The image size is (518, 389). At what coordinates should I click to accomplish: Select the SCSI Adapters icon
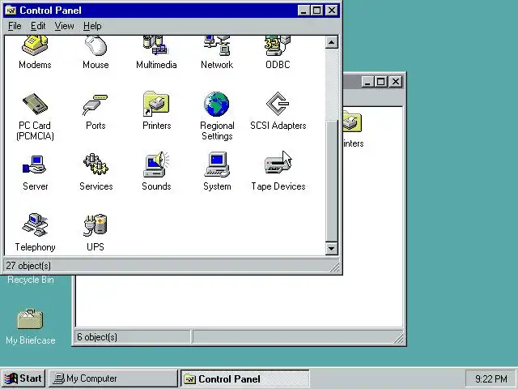(278, 104)
